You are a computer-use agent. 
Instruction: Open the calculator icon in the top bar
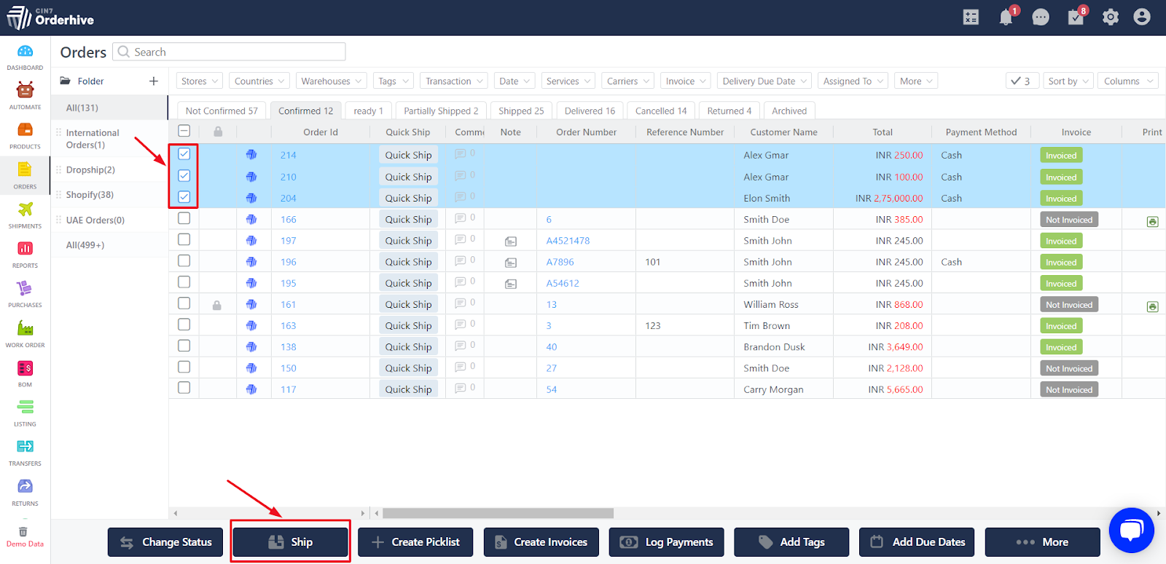pos(971,17)
